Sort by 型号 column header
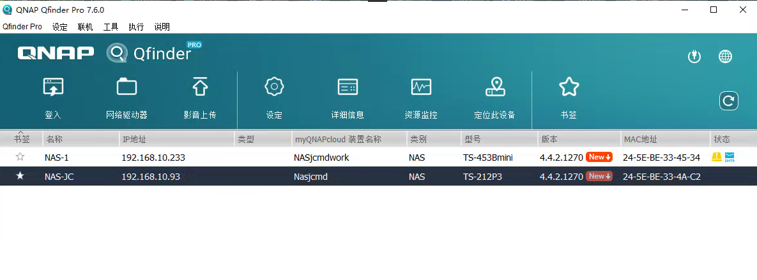 point(499,139)
